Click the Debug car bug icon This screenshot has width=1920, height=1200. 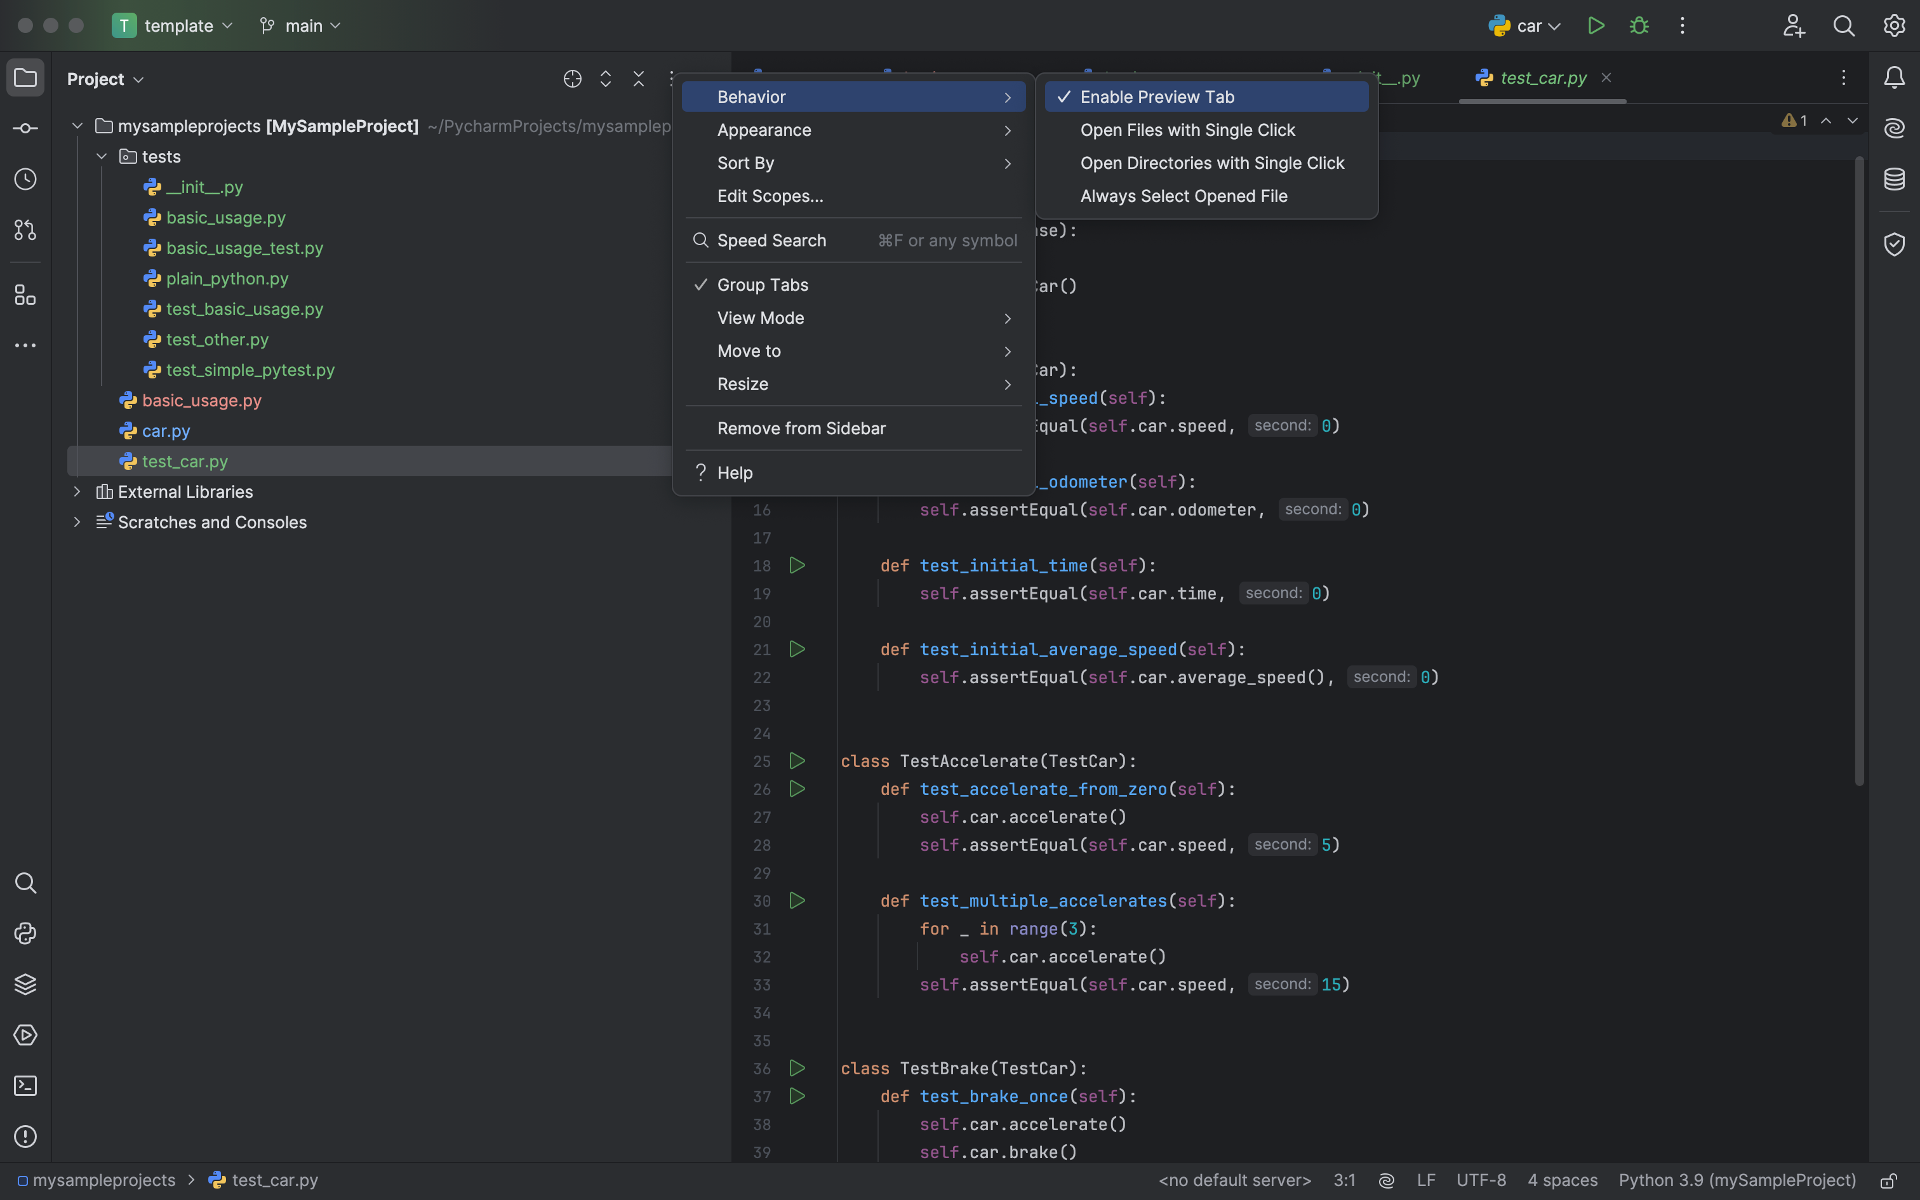tap(1639, 25)
